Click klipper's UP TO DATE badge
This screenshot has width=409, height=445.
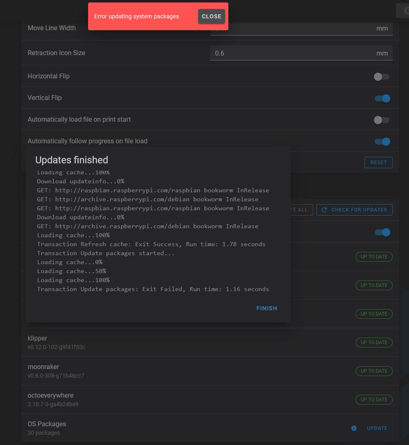374,343
